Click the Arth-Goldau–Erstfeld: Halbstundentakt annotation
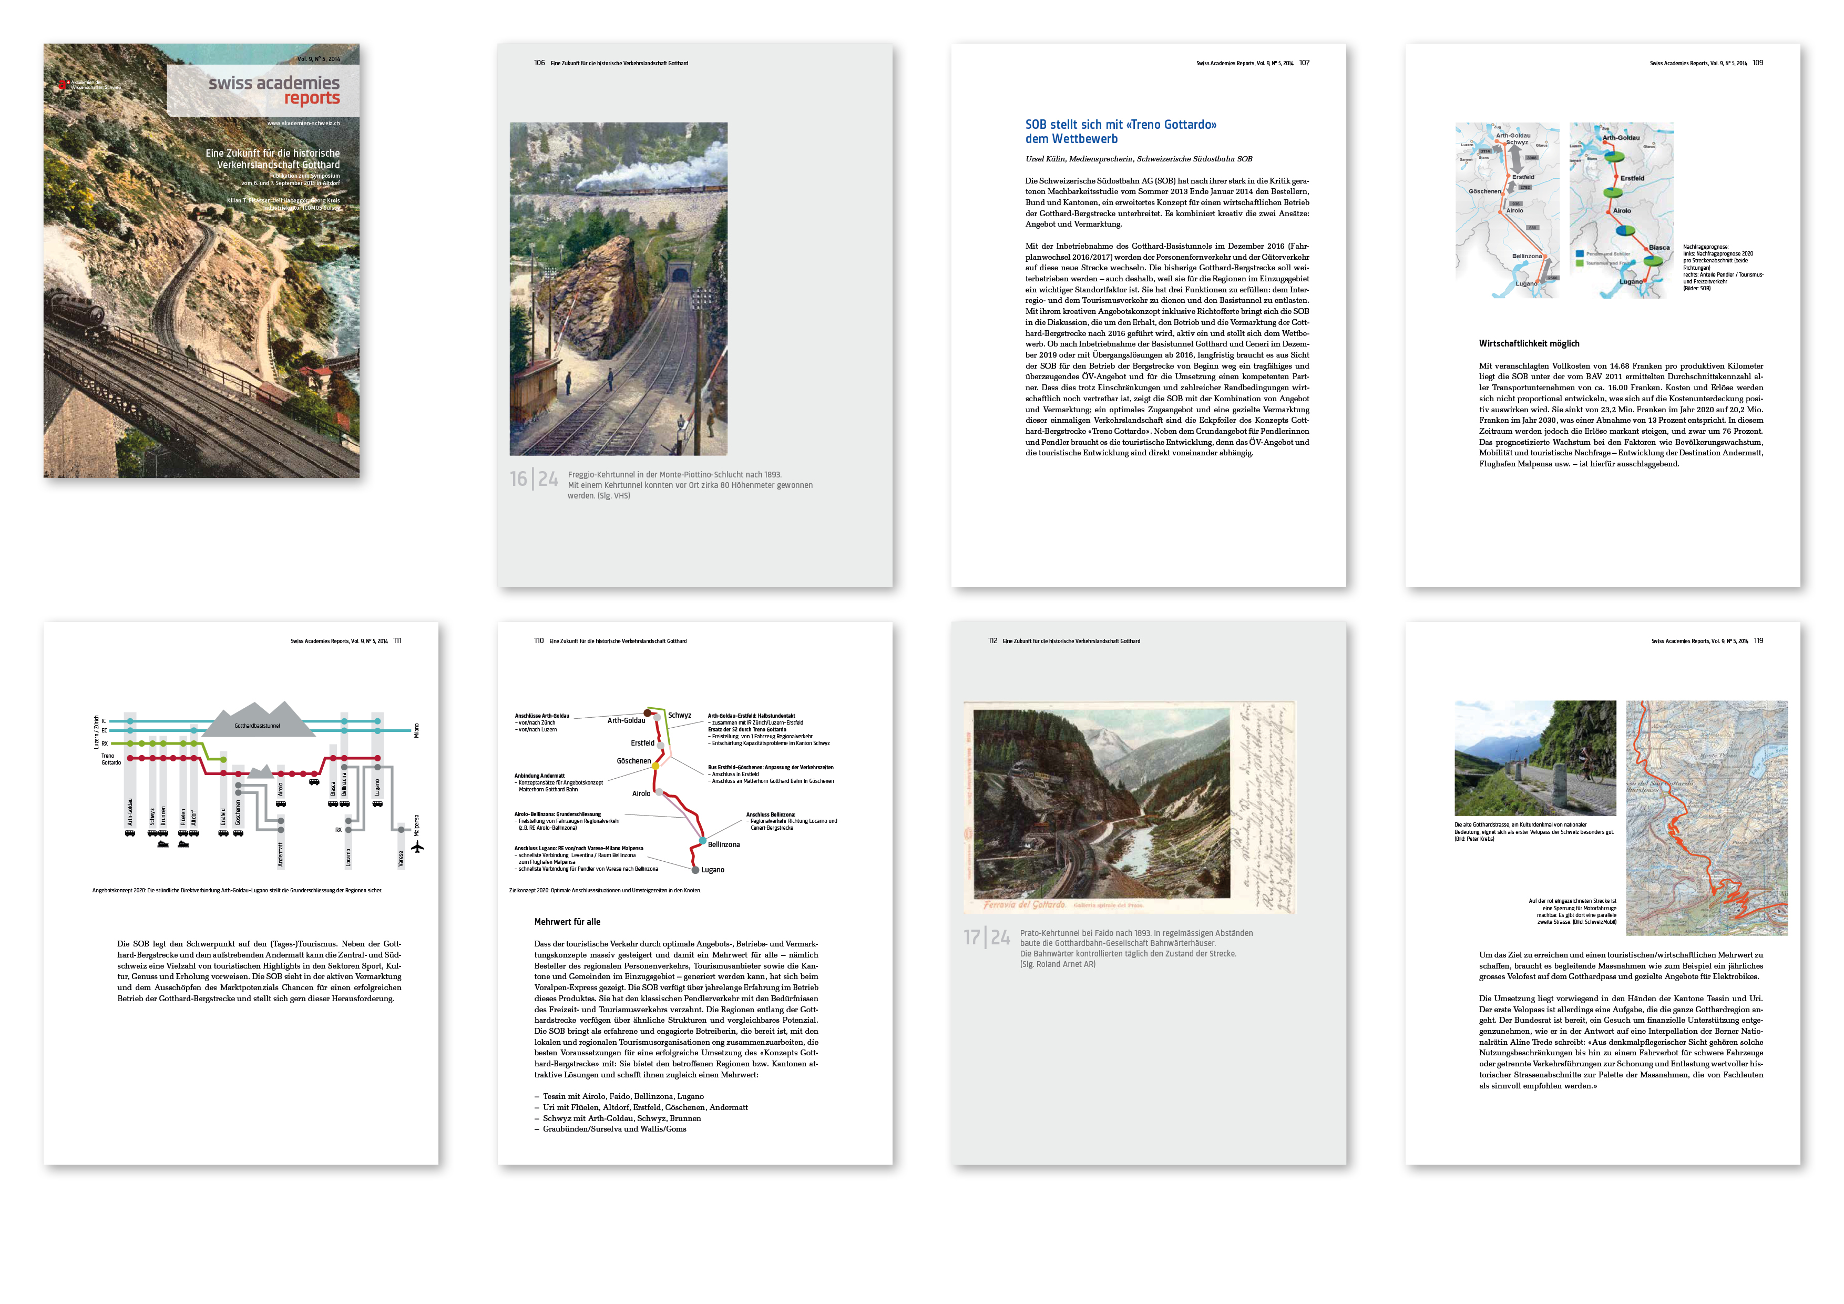The height and width of the screenshot is (1304, 1844). pos(769,729)
